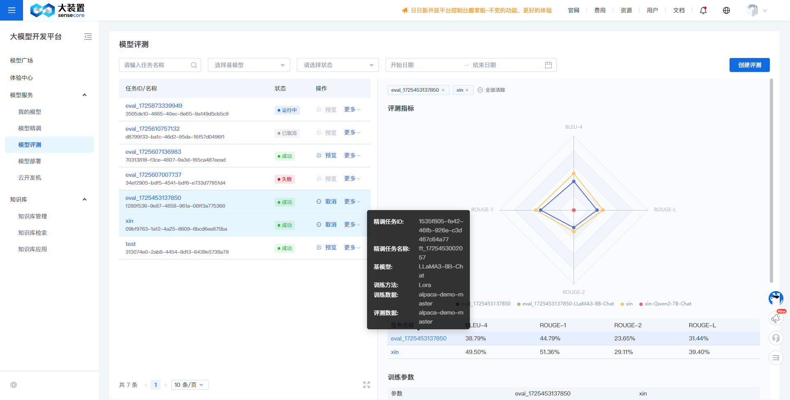This screenshot has width=790, height=400.
Task: Open xin link in metrics table
Action: click(x=395, y=352)
